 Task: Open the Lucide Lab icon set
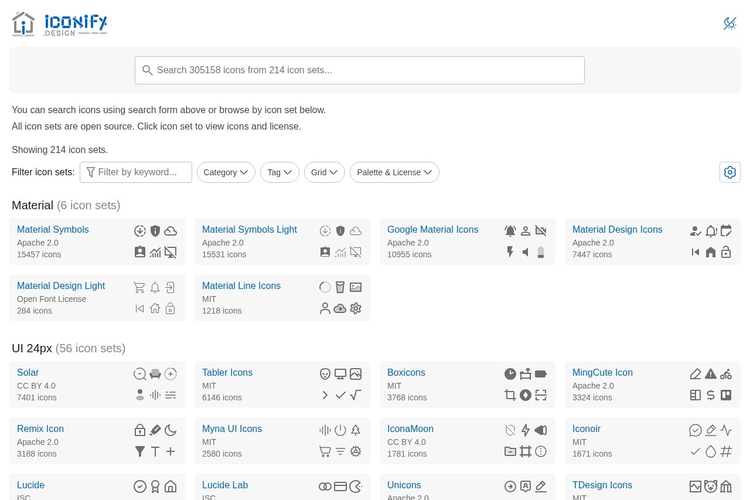(x=225, y=485)
